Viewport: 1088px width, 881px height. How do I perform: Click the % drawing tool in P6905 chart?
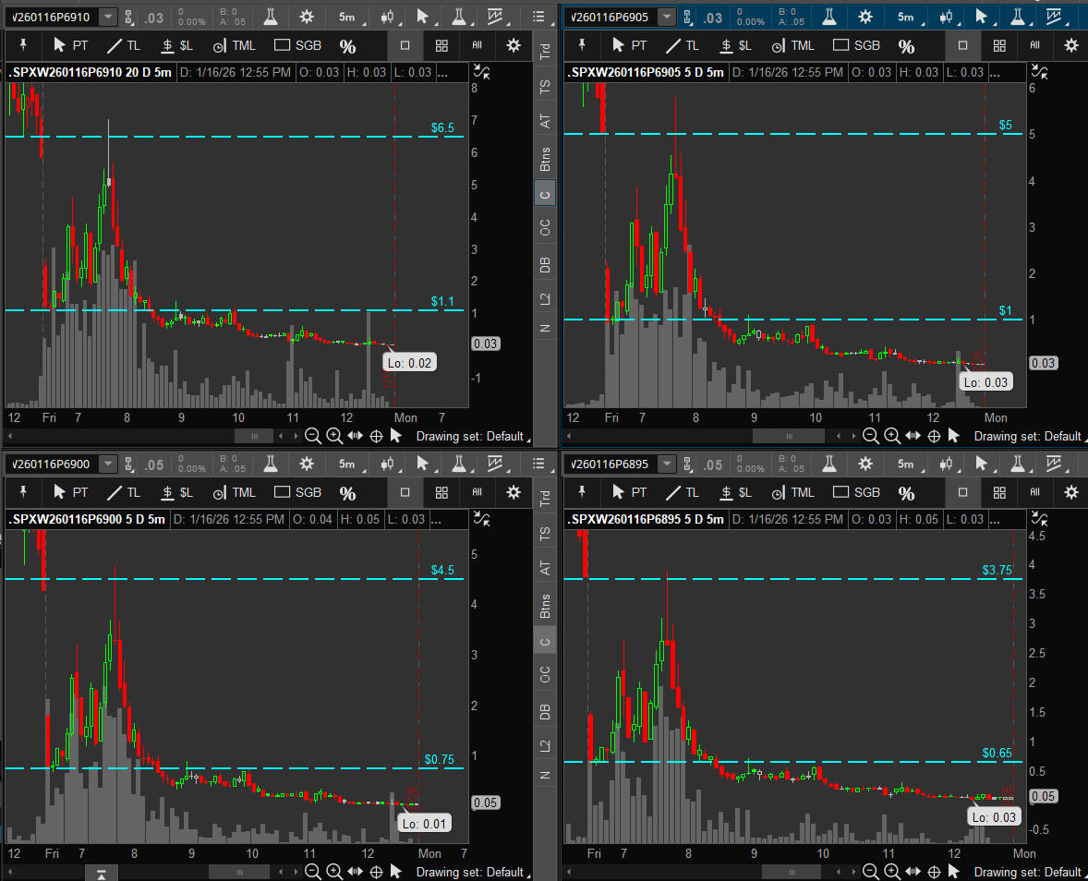click(x=906, y=46)
